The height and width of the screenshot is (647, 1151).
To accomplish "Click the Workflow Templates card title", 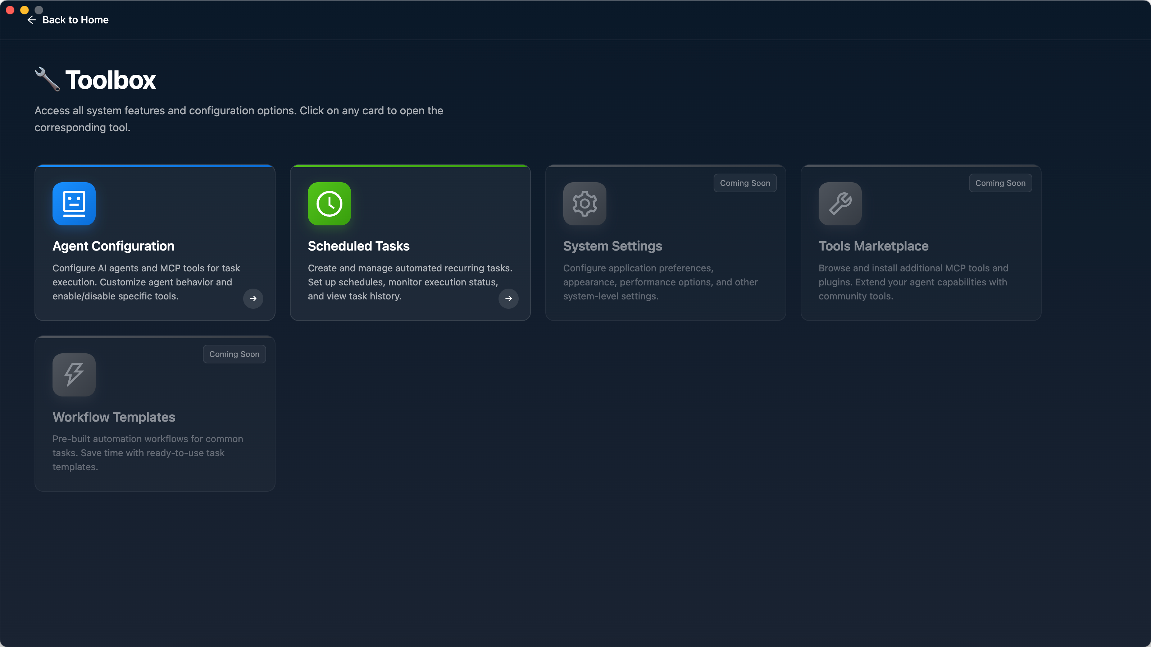I will (114, 417).
